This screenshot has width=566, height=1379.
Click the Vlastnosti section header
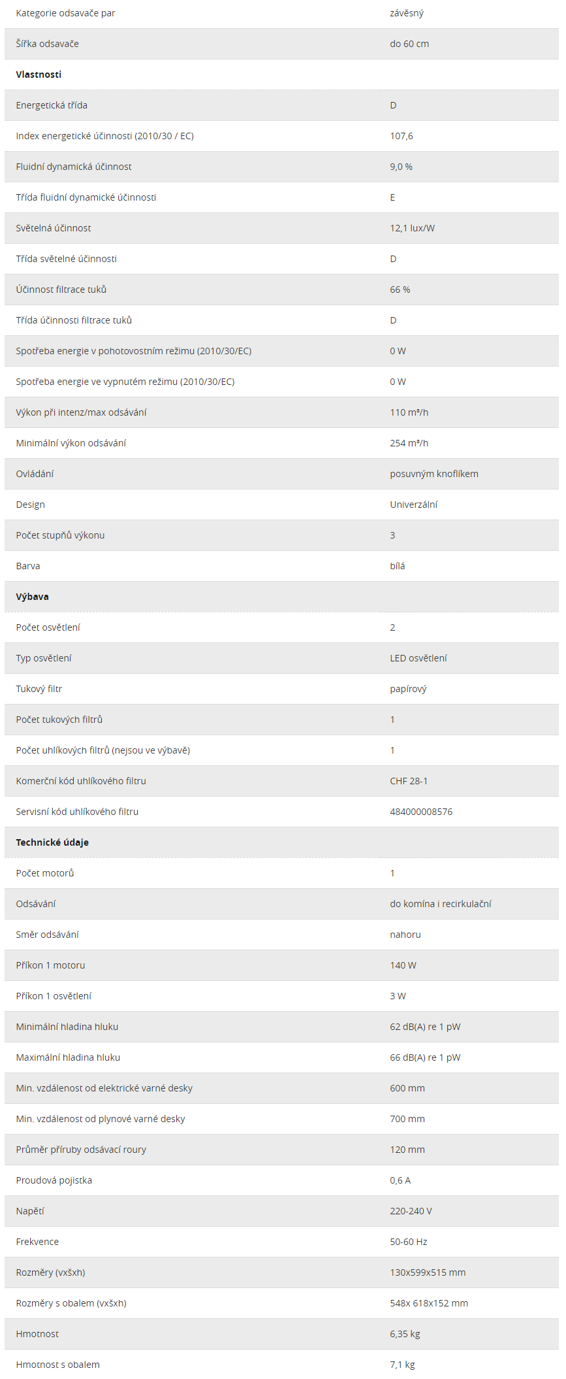pyautogui.click(x=39, y=75)
